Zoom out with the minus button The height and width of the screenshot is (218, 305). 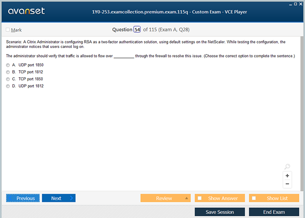tap(287, 184)
